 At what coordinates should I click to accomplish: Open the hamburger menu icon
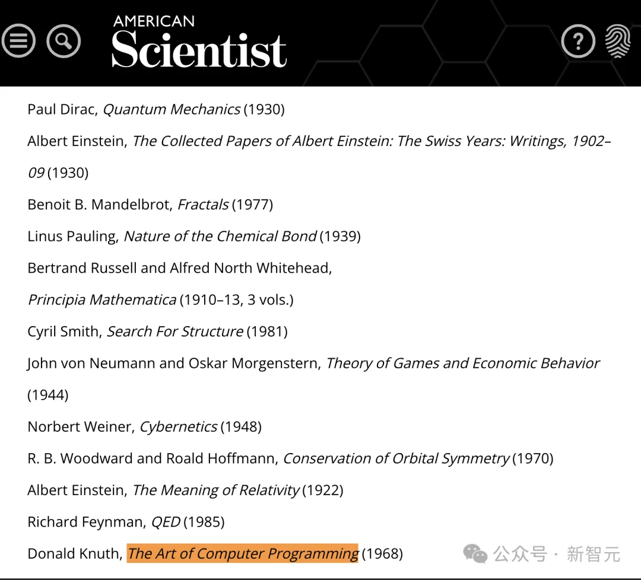click(x=18, y=41)
